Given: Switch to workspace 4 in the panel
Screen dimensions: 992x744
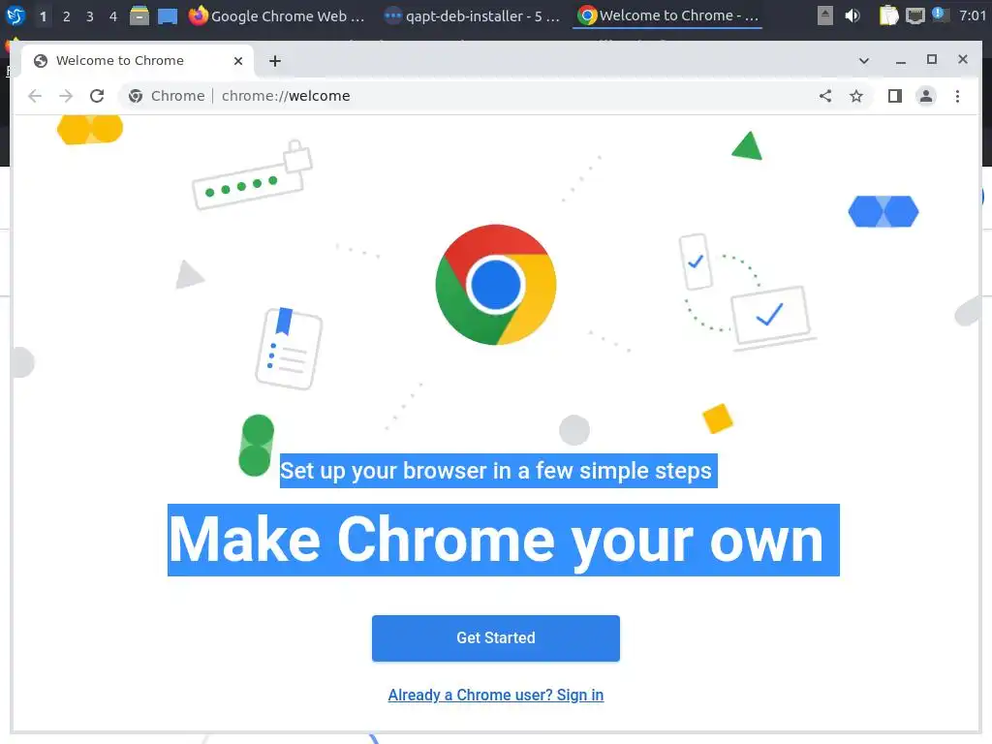Looking at the screenshot, I should pyautogui.click(x=113, y=15).
